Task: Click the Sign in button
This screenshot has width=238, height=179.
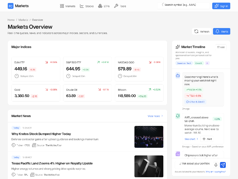Action: point(221,6)
